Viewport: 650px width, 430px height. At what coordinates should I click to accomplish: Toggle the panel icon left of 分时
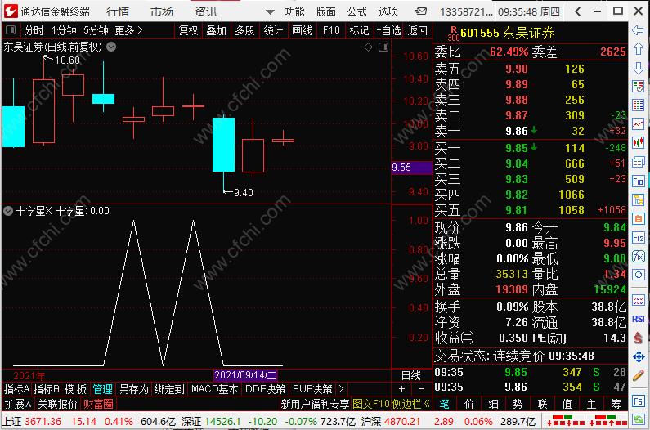11,30
